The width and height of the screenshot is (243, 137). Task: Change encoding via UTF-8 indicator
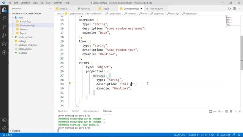(x=204, y=135)
